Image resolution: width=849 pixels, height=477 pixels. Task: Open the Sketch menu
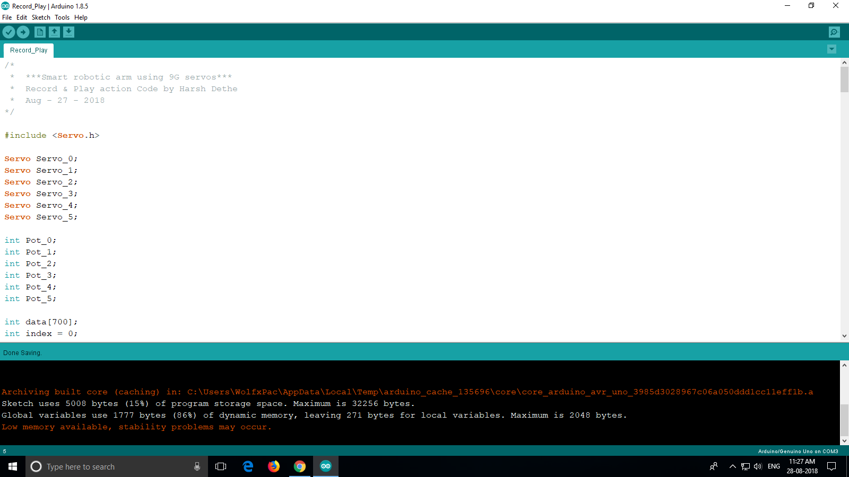click(41, 17)
